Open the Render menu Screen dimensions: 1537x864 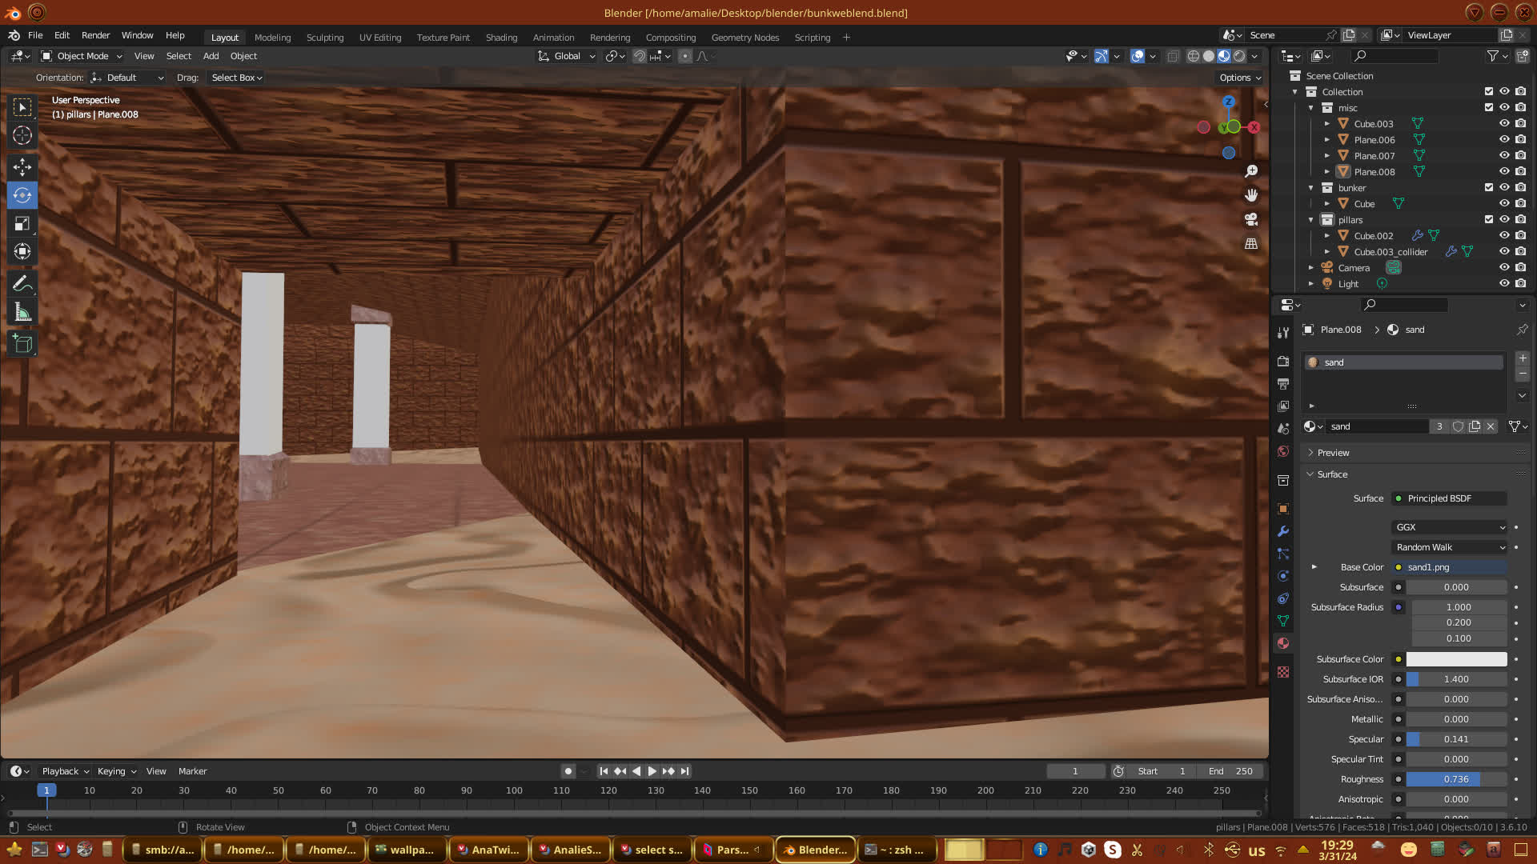pos(95,35)
